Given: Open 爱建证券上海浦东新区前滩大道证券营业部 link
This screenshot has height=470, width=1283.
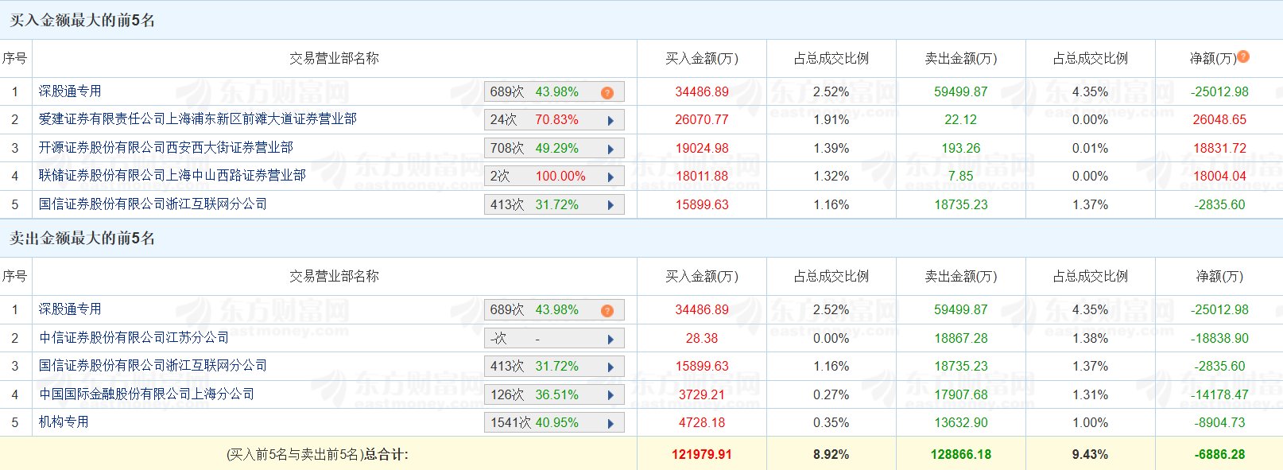Looking at the screenshot, I should [197, 119].
